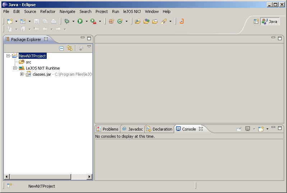
Task: Collapse the LeJOS NXT Runtime node
Action: [15, 68]
